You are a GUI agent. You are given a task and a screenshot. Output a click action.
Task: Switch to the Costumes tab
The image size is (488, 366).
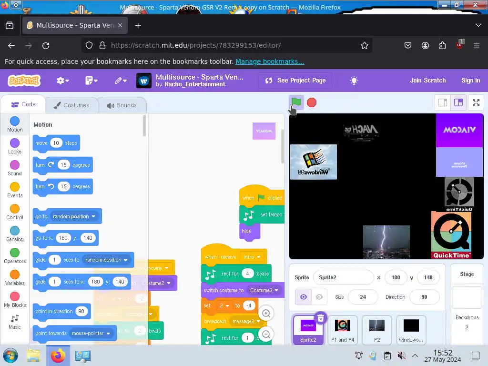pos(71,105)
